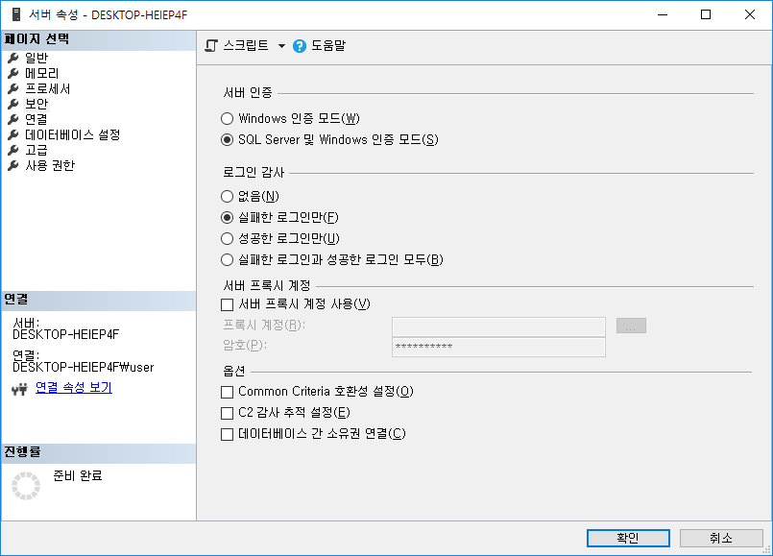Choose 없음 for login auditing
The height and width of the screenshot is (556, 773).
(x=227, y=197)
